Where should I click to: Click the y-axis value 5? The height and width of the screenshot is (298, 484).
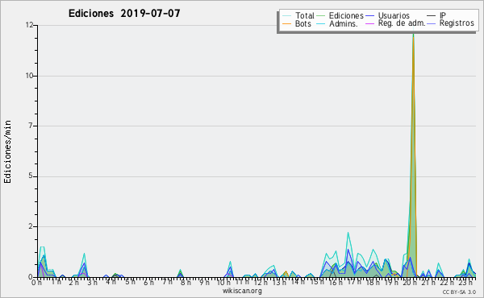click(x=31, y=176)
